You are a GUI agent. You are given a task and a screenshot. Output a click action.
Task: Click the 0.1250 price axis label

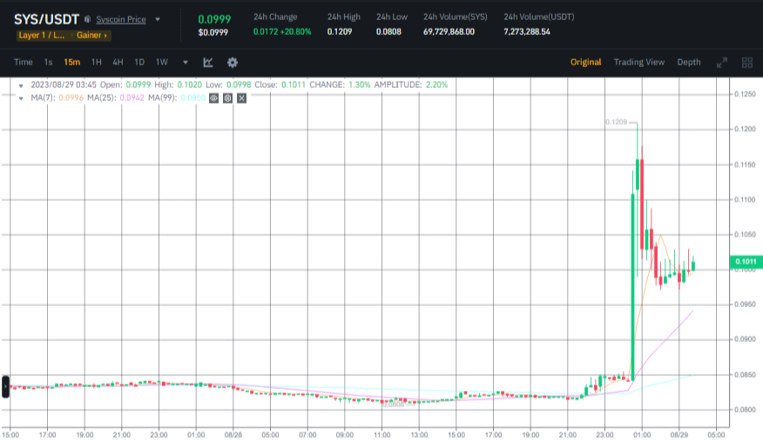point(745,94)
